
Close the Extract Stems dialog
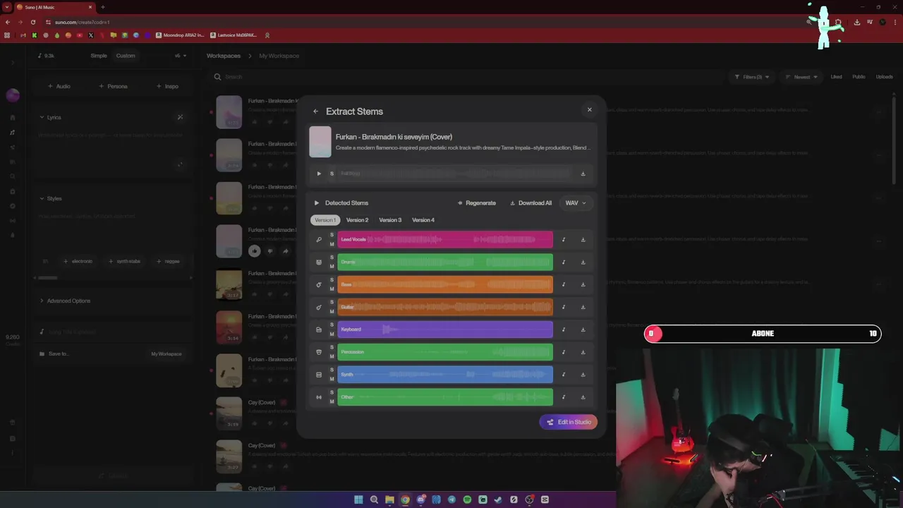[x=590, y=109]
